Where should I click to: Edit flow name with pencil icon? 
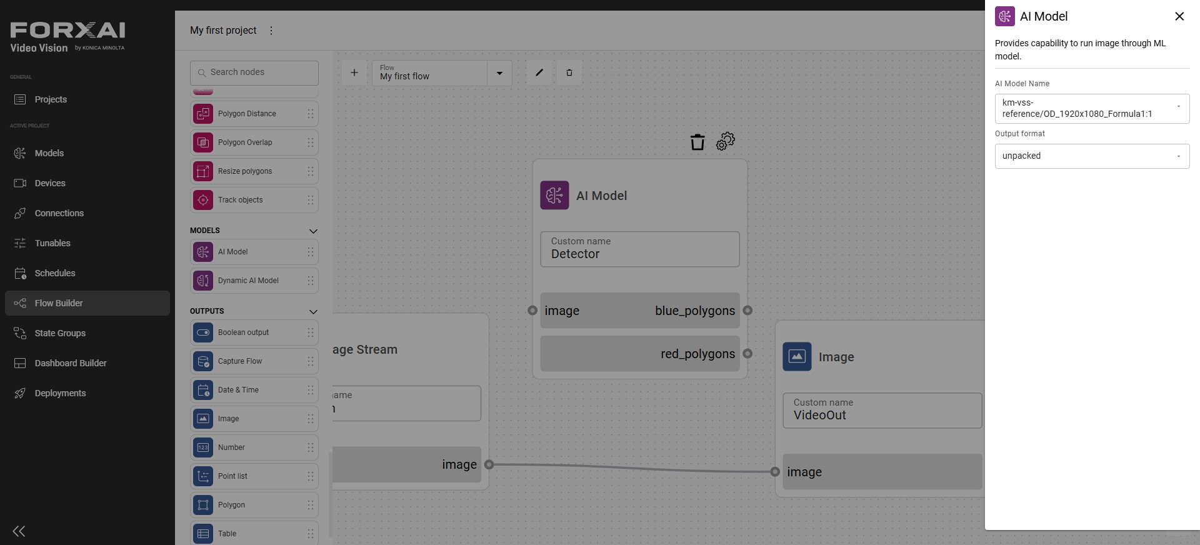coord(539,72)
